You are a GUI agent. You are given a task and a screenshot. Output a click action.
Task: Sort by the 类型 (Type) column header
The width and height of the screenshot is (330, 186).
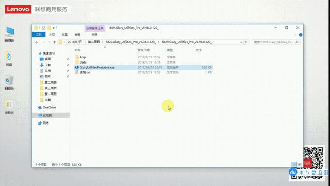click(x=170, y=50)
